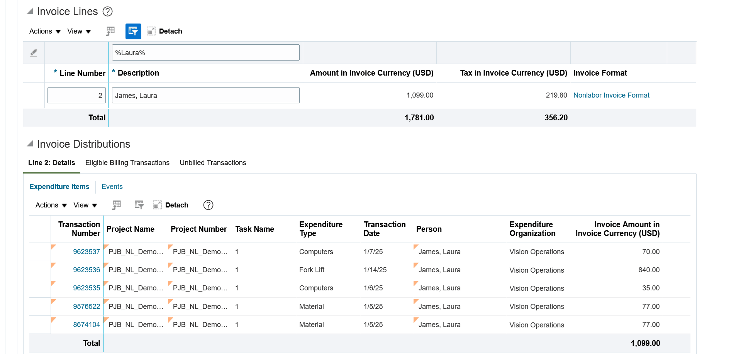
Task: Select Events subtab
Action: 112,187
